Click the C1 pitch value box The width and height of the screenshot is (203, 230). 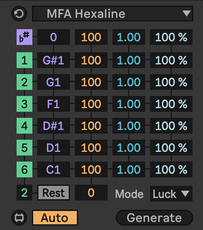click(53, 169)
